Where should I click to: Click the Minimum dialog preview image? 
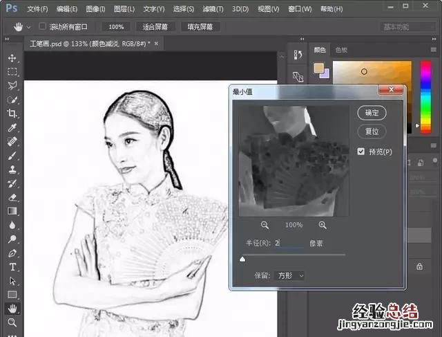pyautogui.click(x=294, y=161)
